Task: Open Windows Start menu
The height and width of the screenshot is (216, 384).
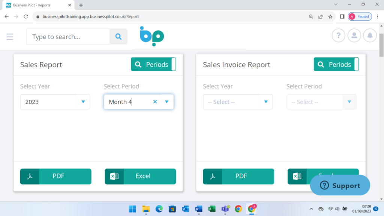Action: pos(132,209)
